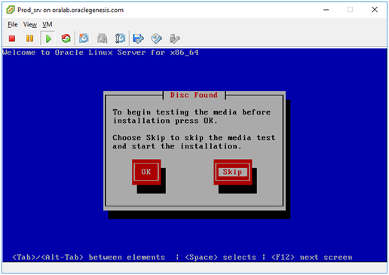Click the '<F12> next screen' hint text
Viewport: 389px width, 275px height.
(312, 258)
